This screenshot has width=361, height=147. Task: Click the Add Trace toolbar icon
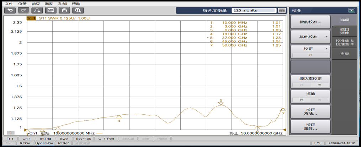(x=37, y=10)
